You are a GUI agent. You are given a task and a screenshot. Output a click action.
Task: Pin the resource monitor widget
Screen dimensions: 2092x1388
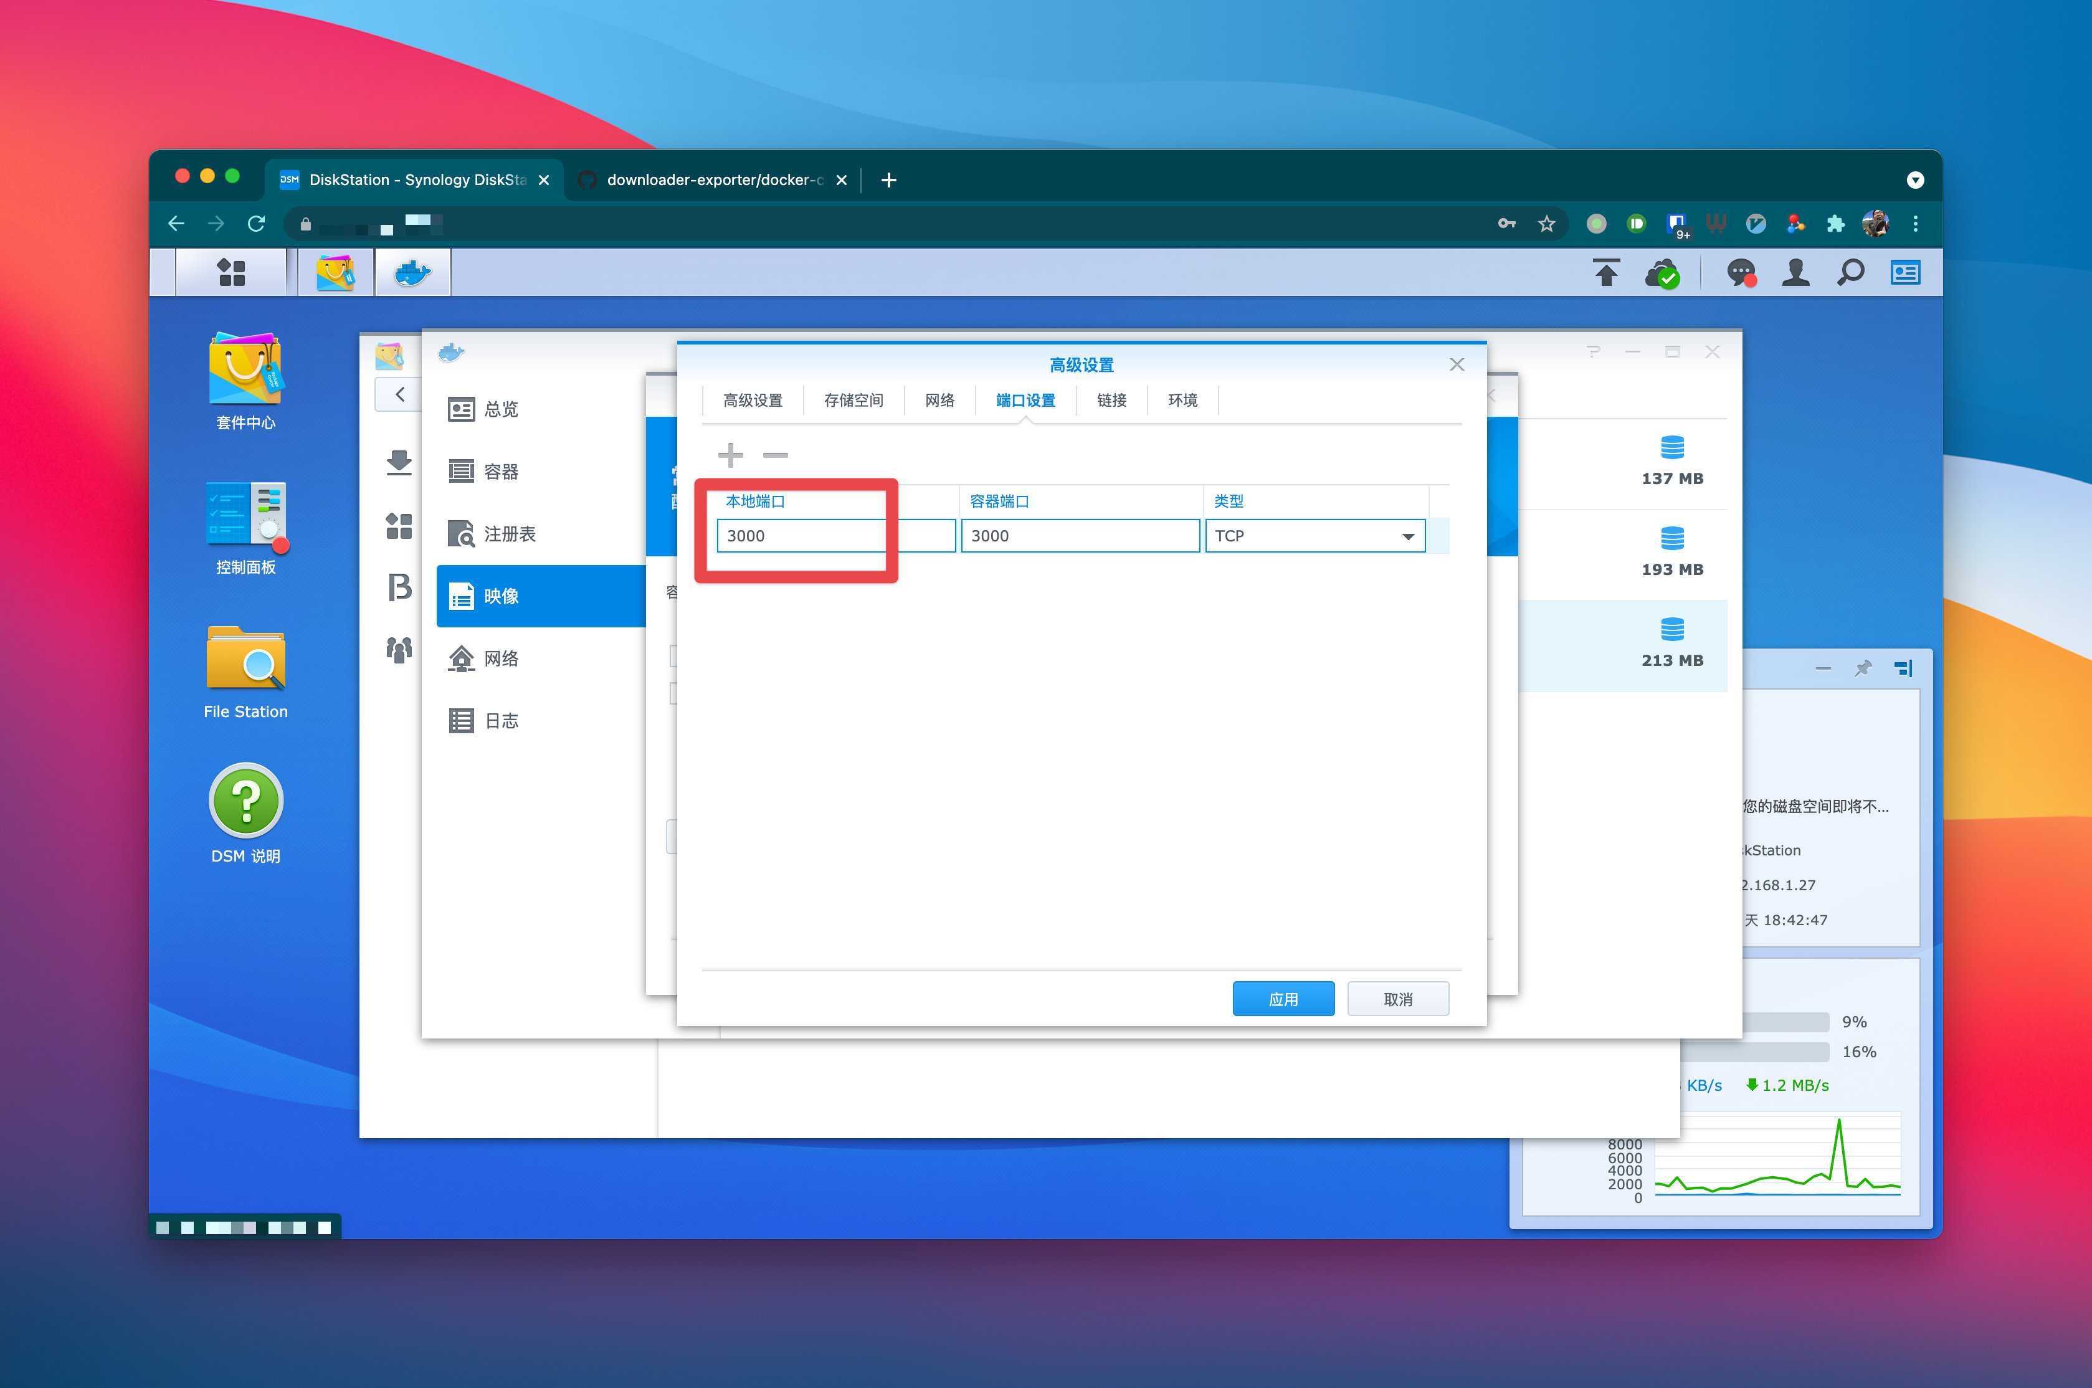coord(1863,668)
